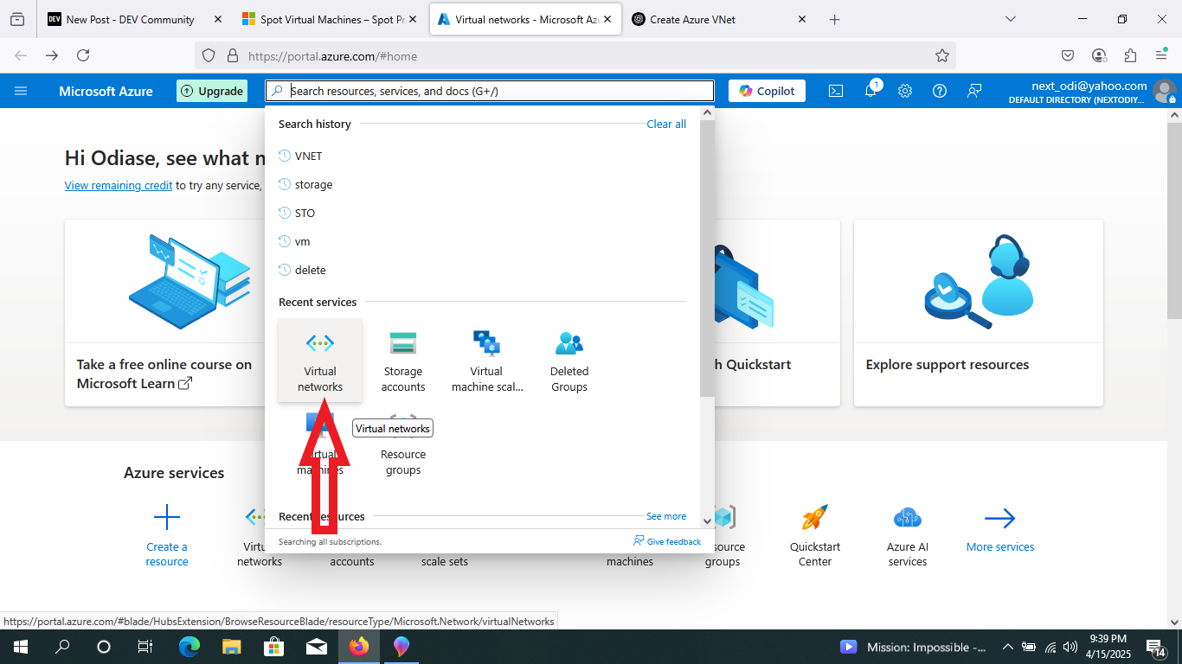This screenshot has width=1182, height=664.
Task: Open a new browser tab
Action: pos(834,19)
